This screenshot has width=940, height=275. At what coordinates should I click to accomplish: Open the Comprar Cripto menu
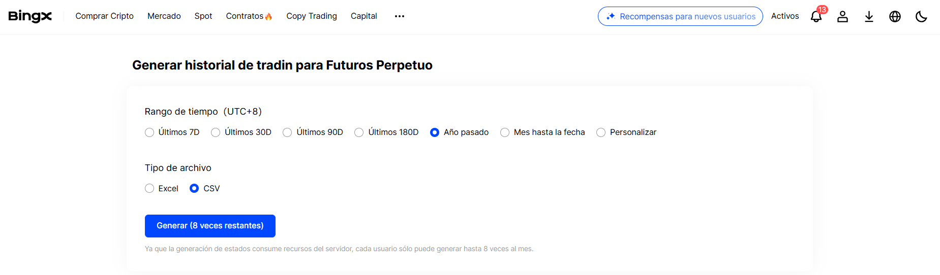[104, 16]
